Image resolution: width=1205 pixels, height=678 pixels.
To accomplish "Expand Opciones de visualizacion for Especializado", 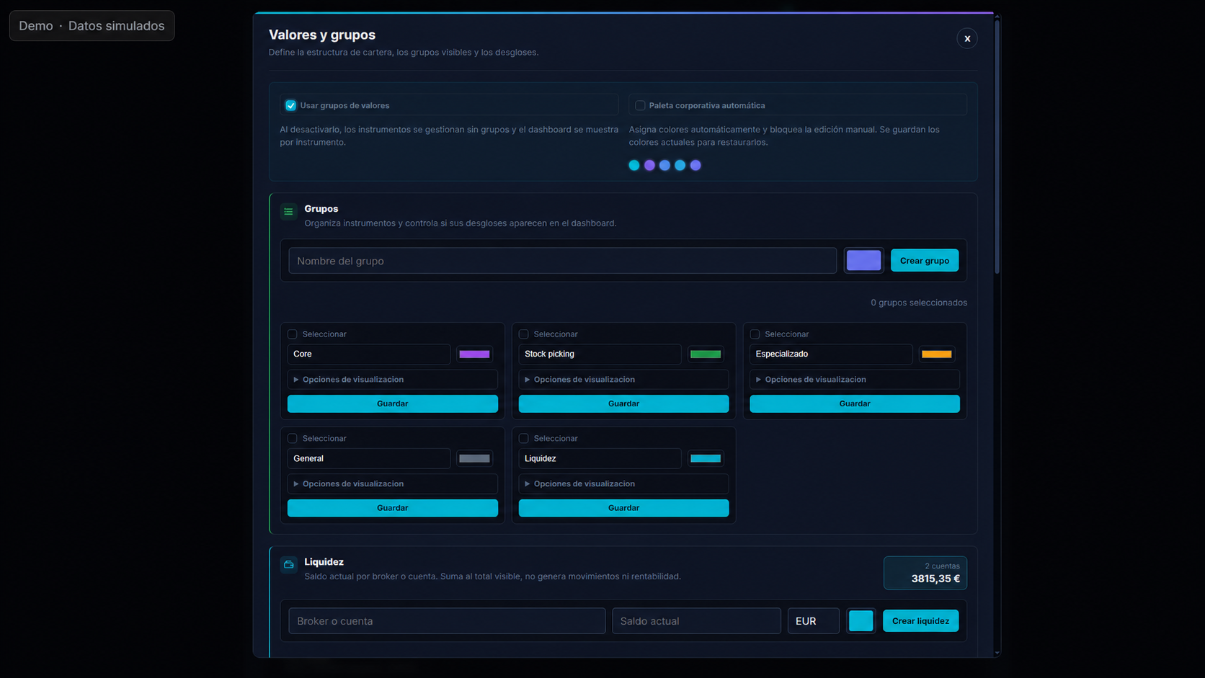I will click(x=854, y=380).
